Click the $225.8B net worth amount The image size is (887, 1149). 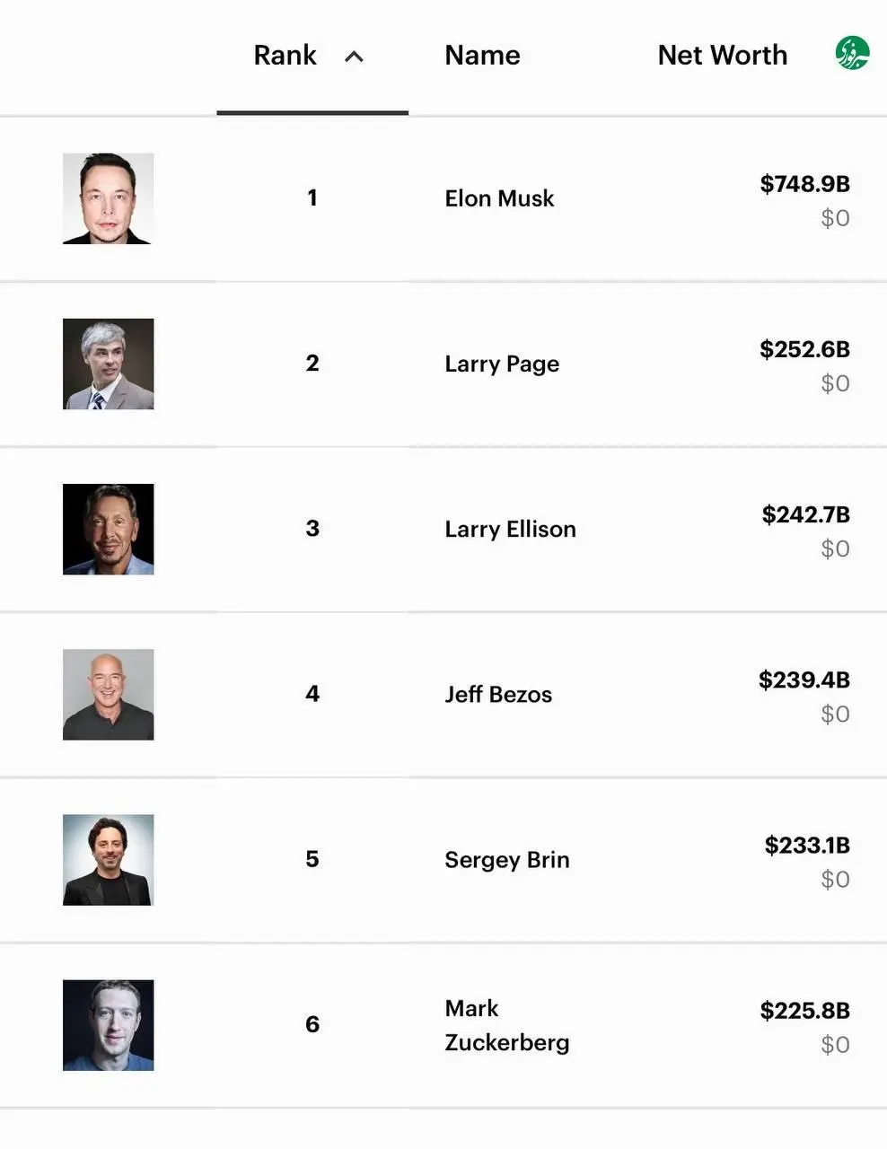click(x=804, y=1010)
